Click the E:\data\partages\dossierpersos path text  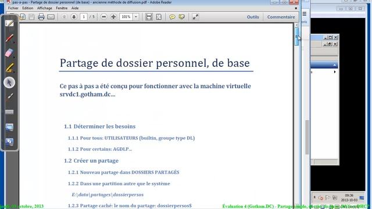(x=108, y=194)
